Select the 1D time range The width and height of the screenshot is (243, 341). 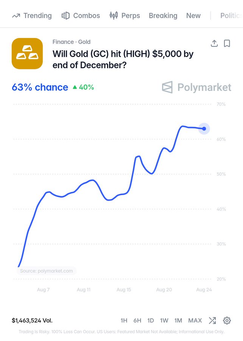pos(150,320)
